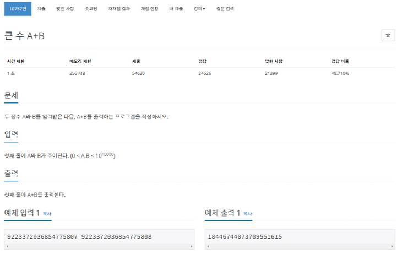Click left scroll arrow of example output box
Viewport: 413px width, 254px height.
(208, 246)
